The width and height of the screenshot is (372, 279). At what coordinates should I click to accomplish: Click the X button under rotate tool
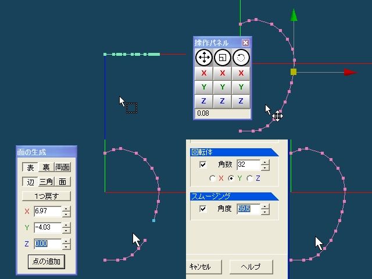click(x=241, y=73)
